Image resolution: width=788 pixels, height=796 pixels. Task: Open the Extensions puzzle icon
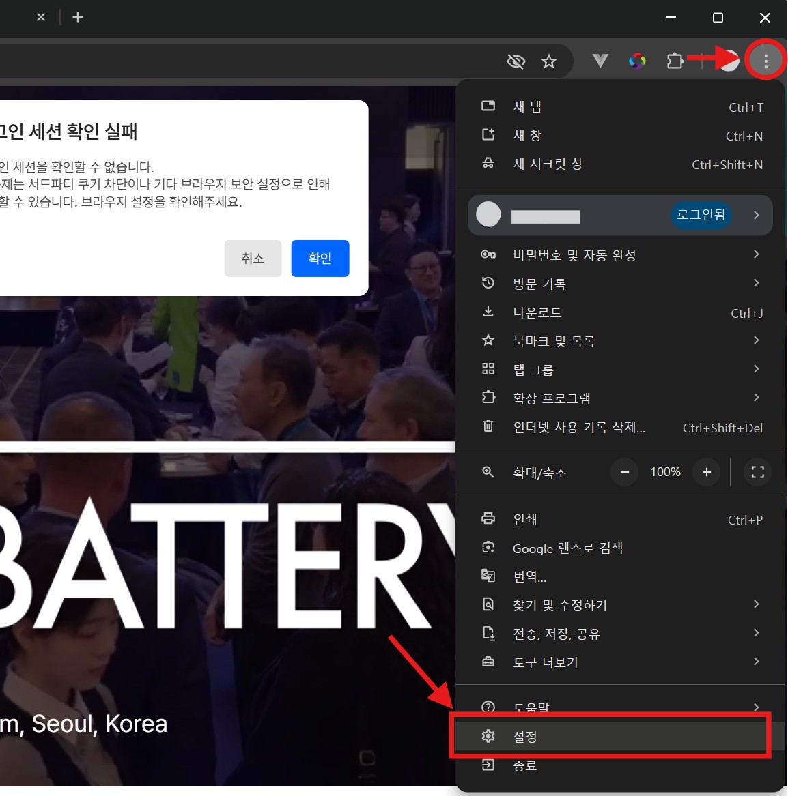coord(675,61)
